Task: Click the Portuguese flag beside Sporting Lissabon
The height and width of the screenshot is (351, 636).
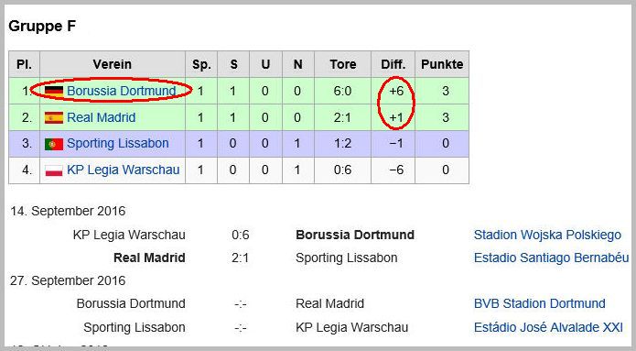Action: tap(54, 144)
